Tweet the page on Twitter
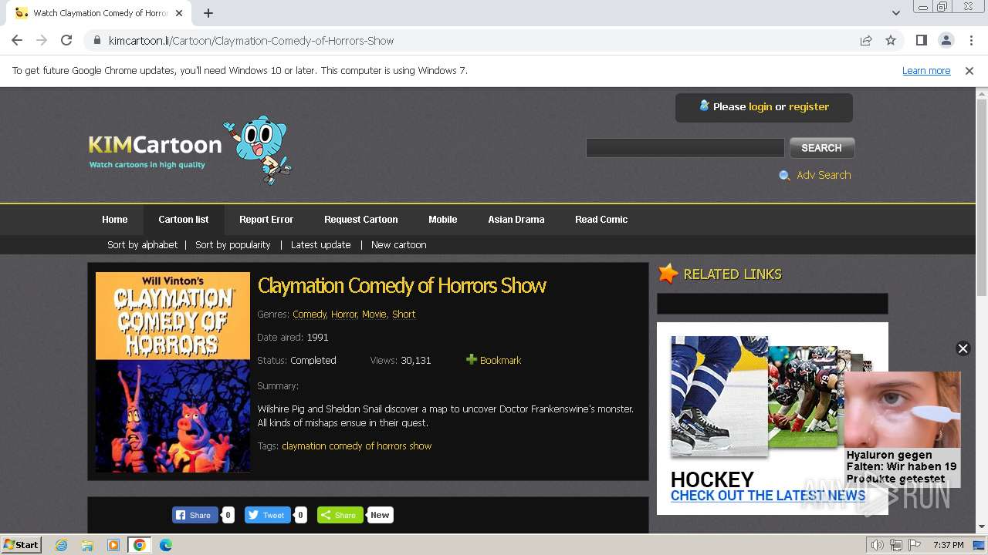This screenshot has height=555, width=988. click(267, 515)
